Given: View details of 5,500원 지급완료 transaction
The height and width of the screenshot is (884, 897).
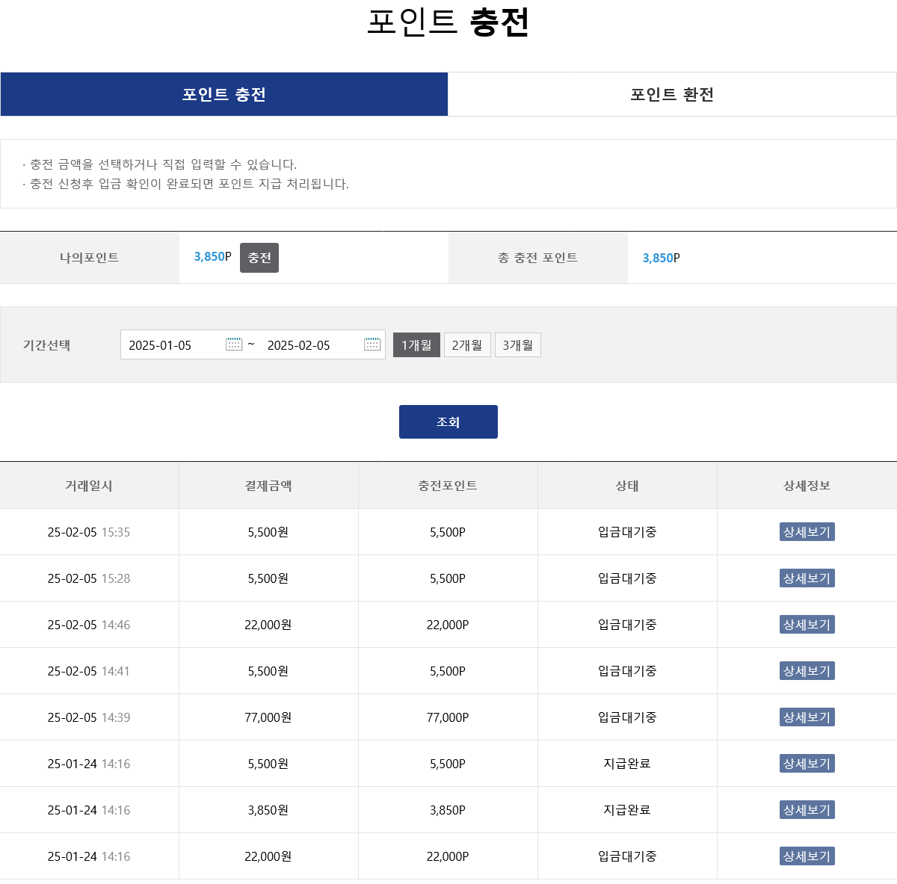Looking at the screenshot, I should pyautogui.click(x=807, y=764).
